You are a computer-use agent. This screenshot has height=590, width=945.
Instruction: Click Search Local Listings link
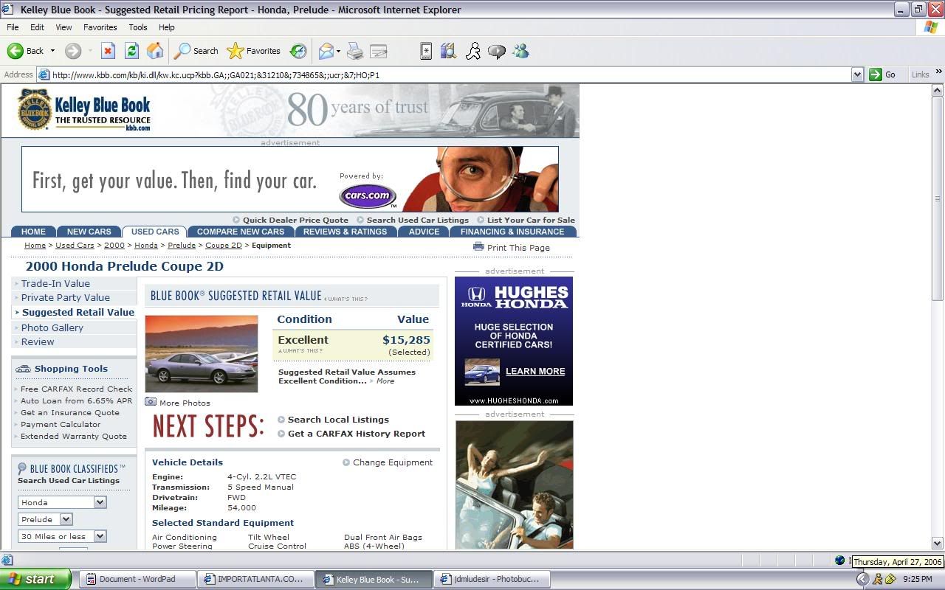pyautogui.click(x=338, y=420)
